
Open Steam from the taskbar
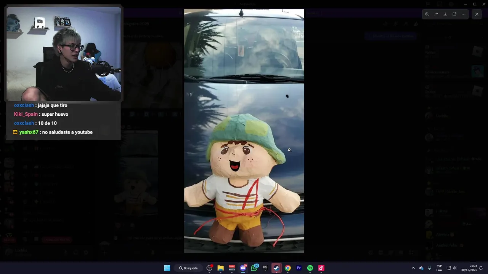coord(276,268)
